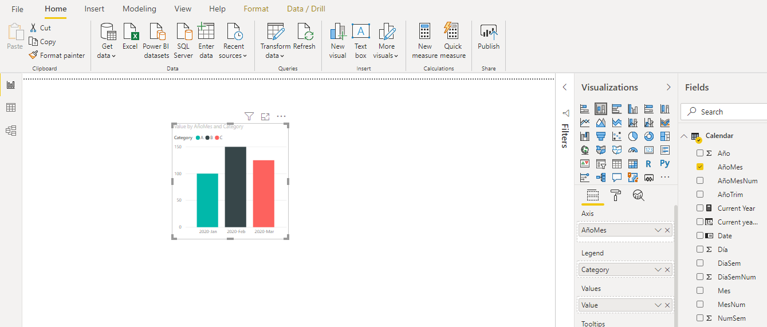Viewport: 767px width, 327px height.
Task: Switch to Model view in left sidebar
Action: point(11,131)
